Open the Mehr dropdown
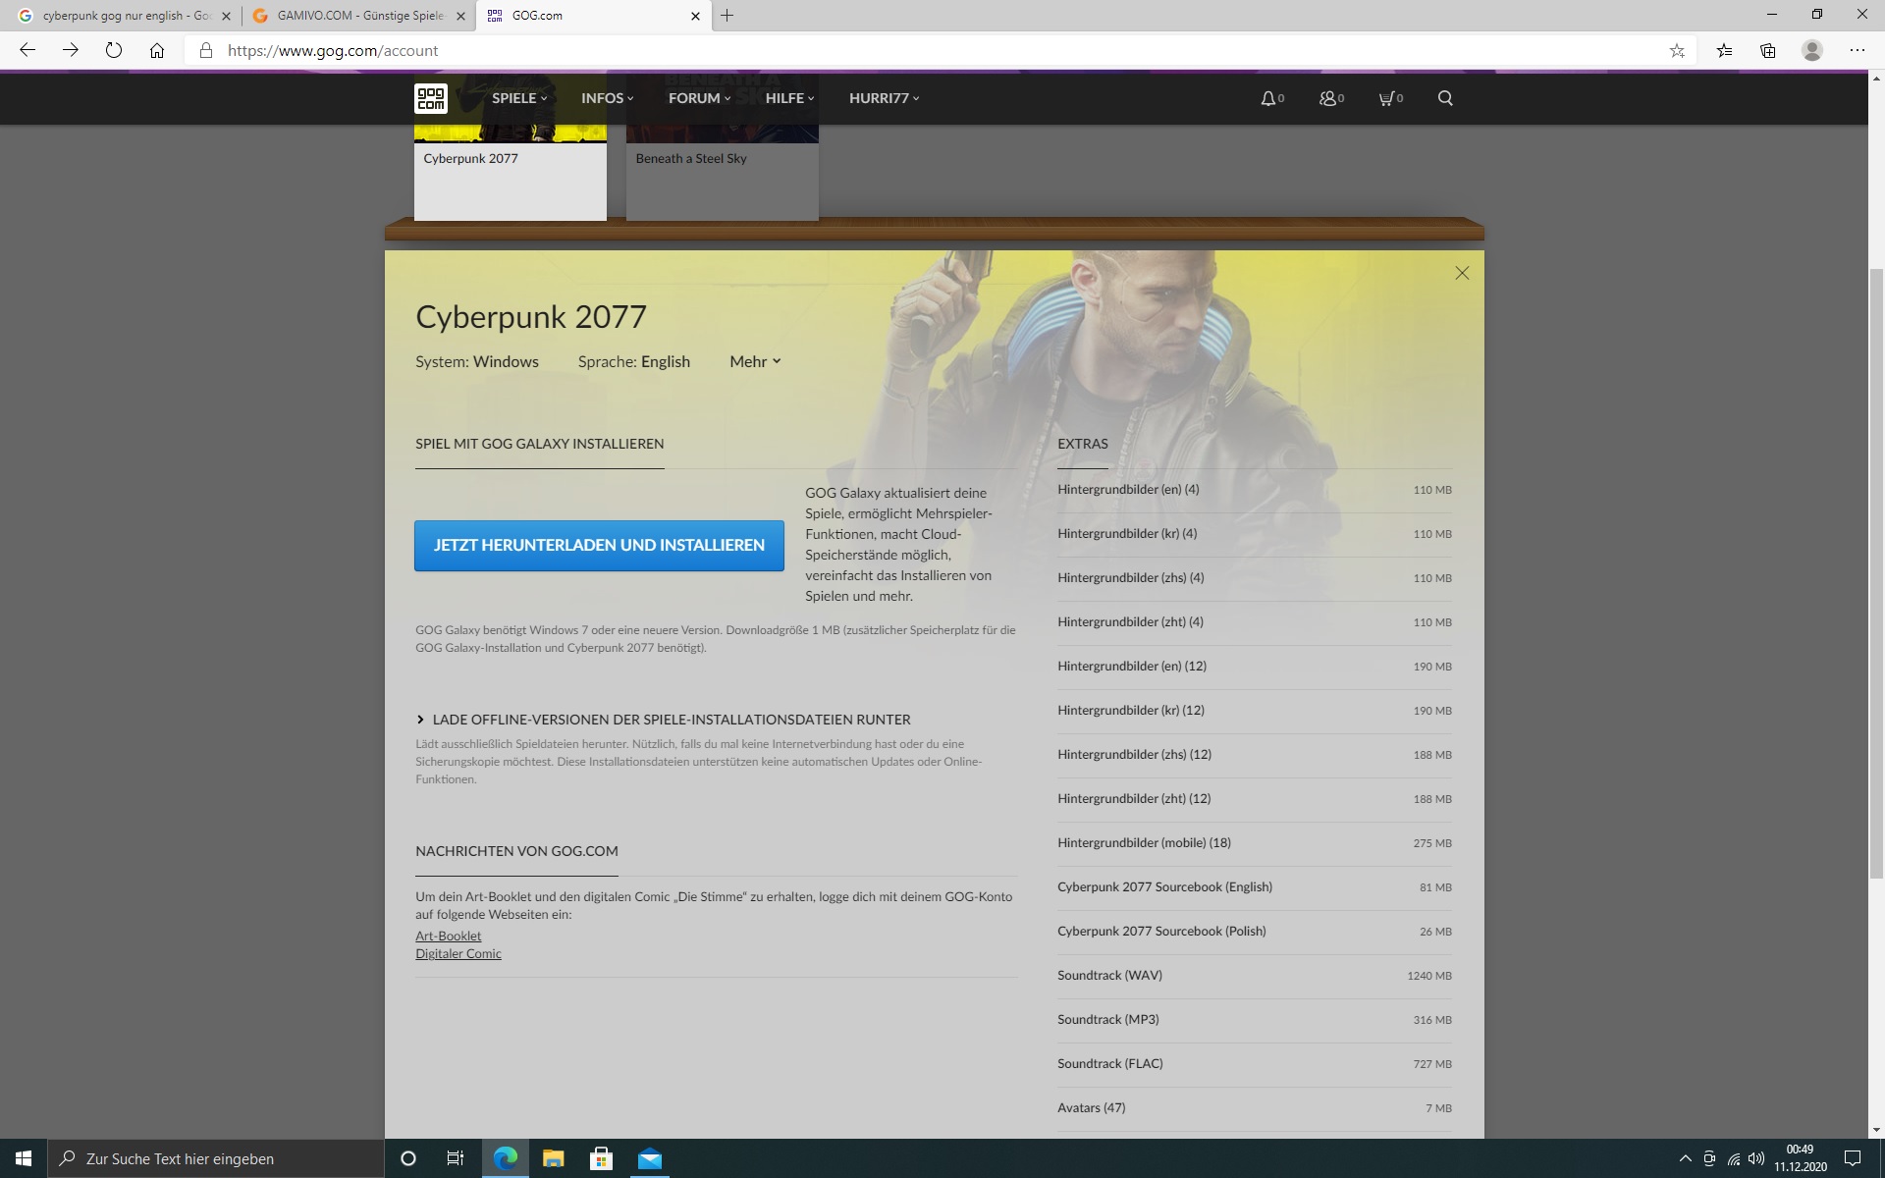 pos(755,361)
